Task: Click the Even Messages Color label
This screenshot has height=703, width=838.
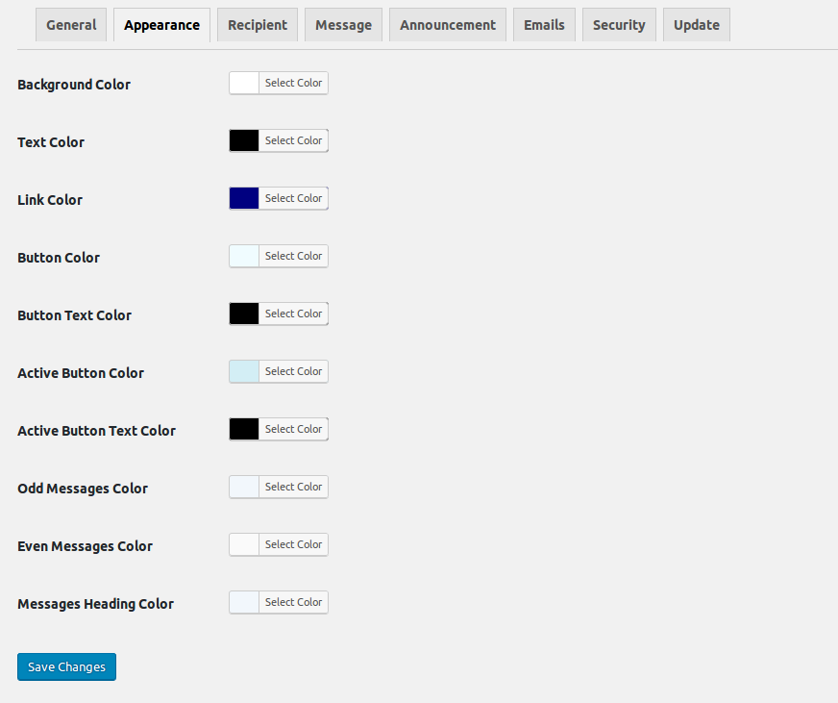Action: 85,547
